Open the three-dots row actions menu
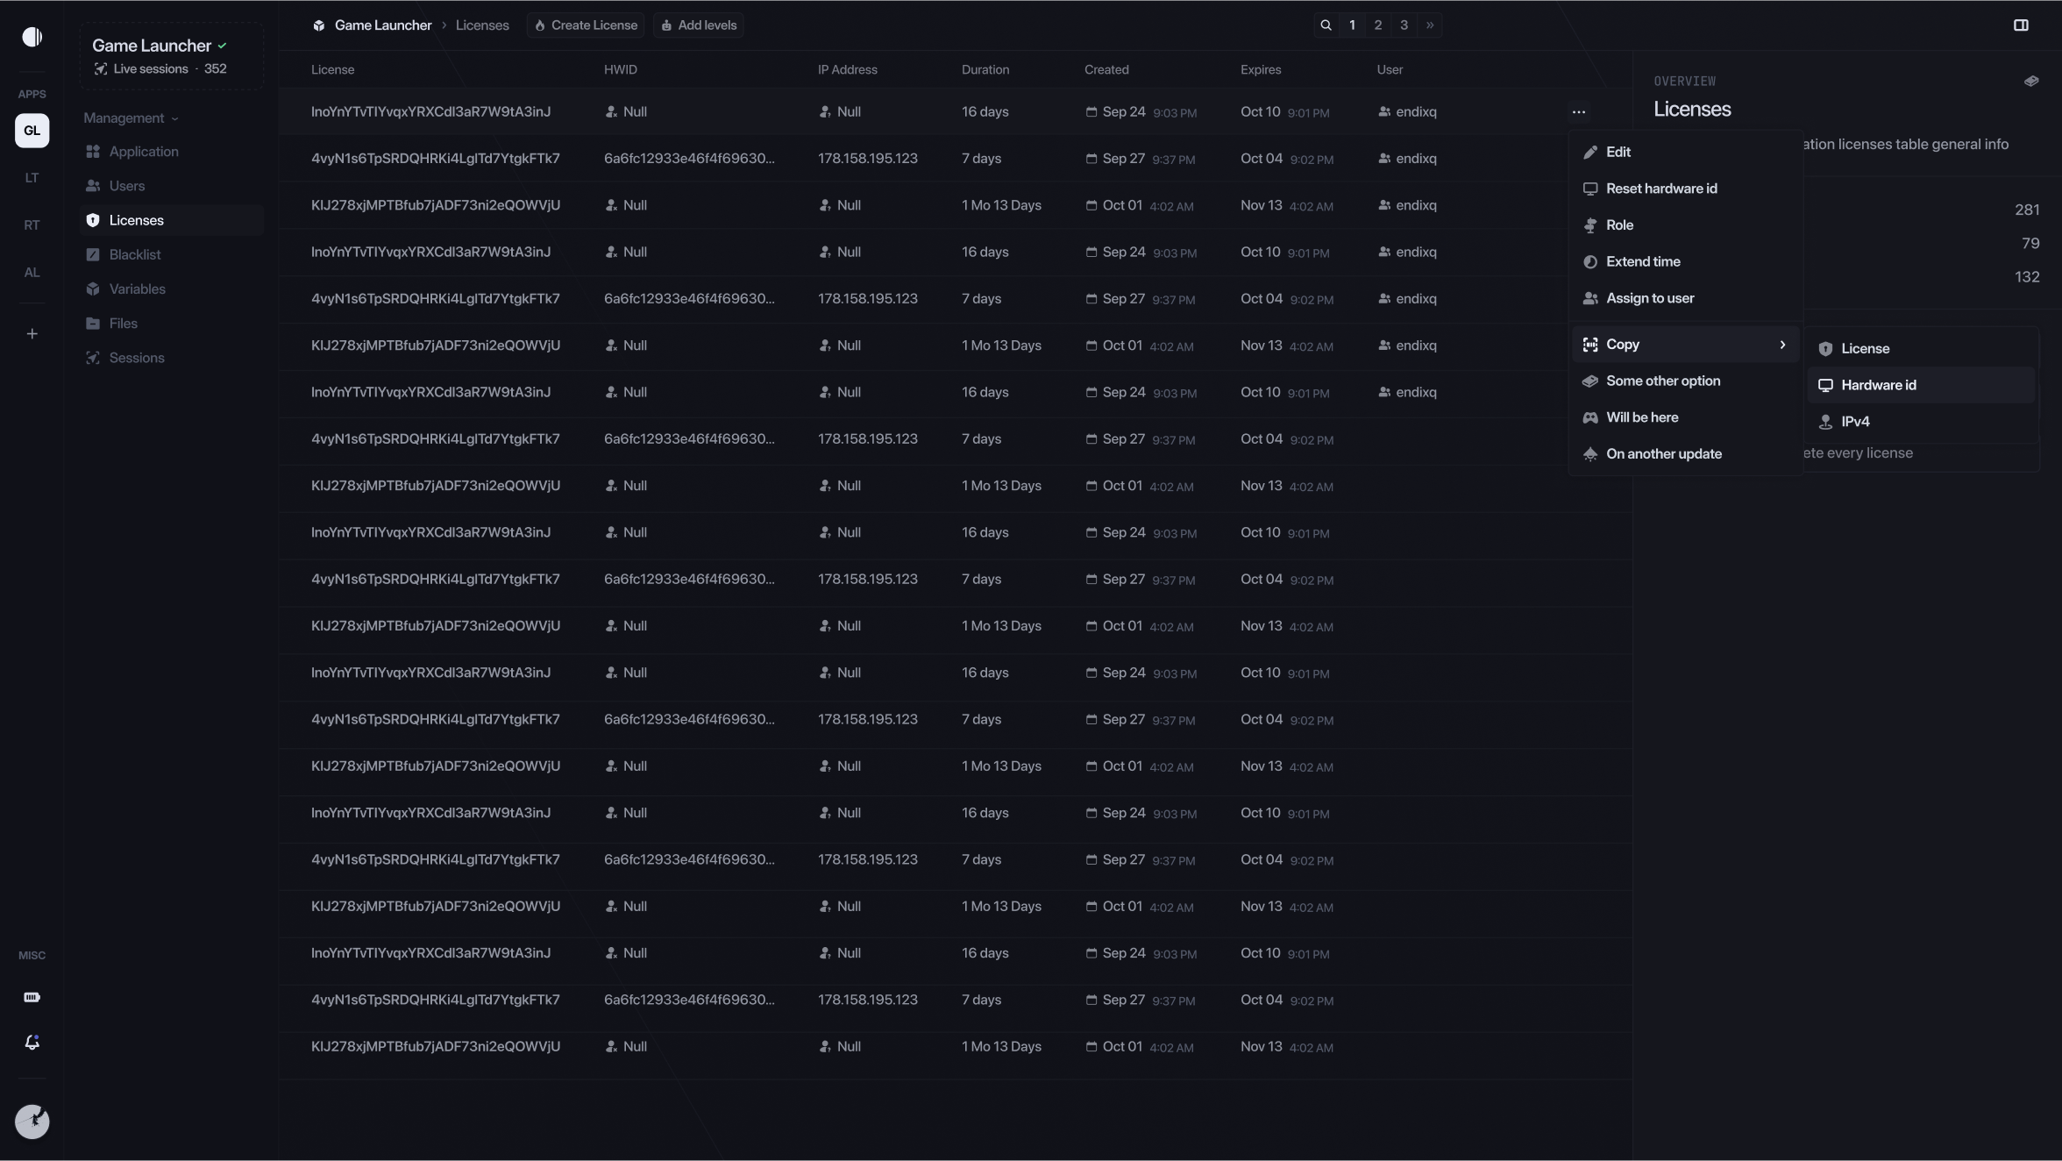The height and width of the screenshot is (1161, 2062). 1578,112
